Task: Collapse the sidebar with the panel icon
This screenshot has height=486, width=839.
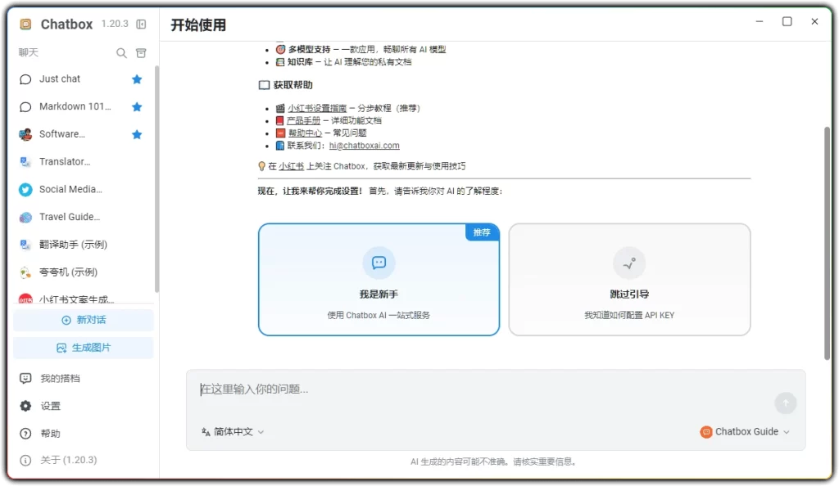Action: pos(141,24)
